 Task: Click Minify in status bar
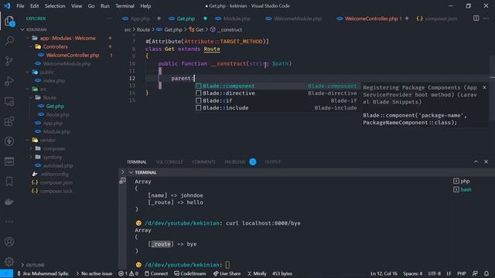[256, 273]
